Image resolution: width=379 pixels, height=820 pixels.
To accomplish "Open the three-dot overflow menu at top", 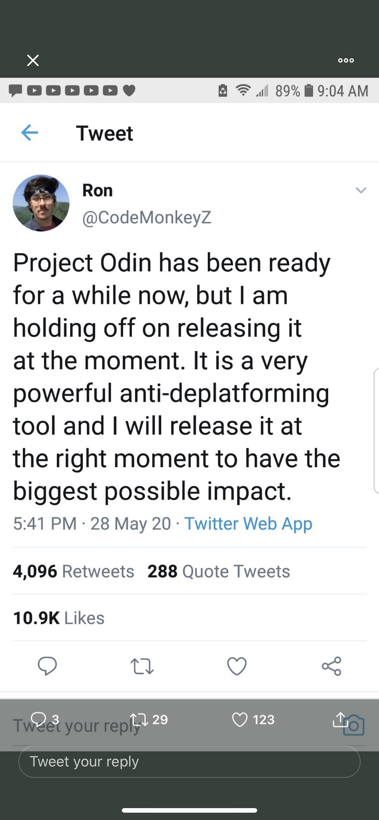I will coord(346,60).
